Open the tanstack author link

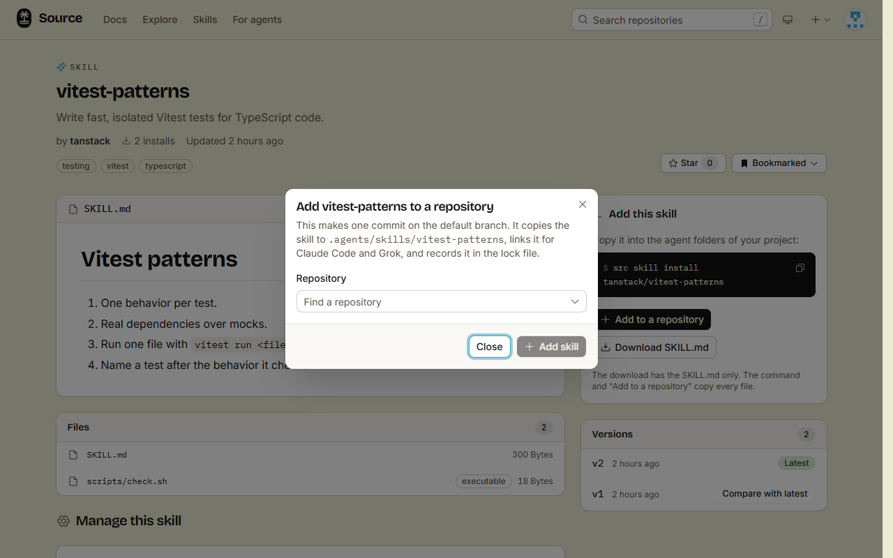(x=90, y=141)
